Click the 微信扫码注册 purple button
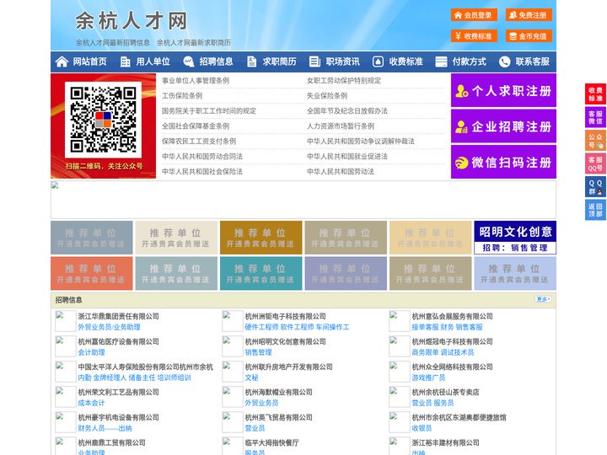 tap(503, 162)
